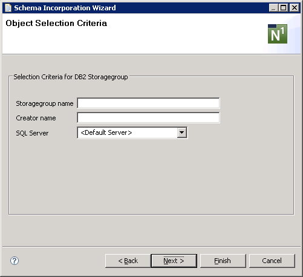Screen dimensions: 303x277
Task: Go to previous page with Back button
Action: point(128,261)
